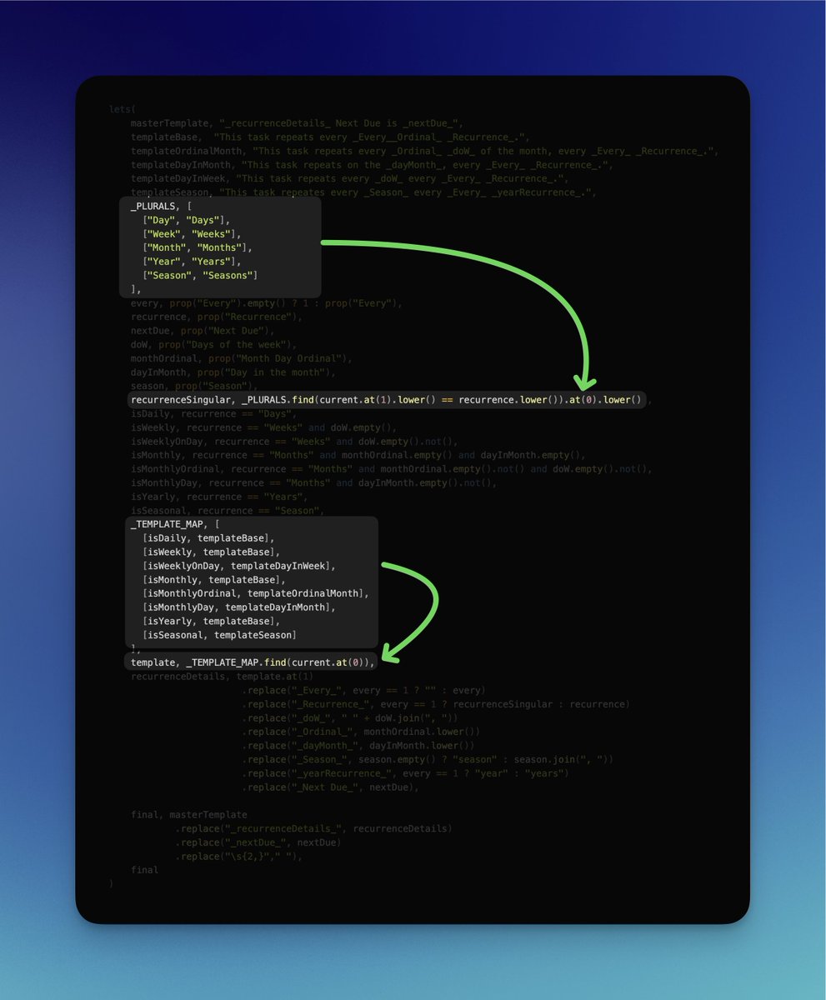Click the "_TEMPLATE_MAP, [" declaration line
Screen dimensions: 826x1000
pyautogui.click(x=175, y=524)
